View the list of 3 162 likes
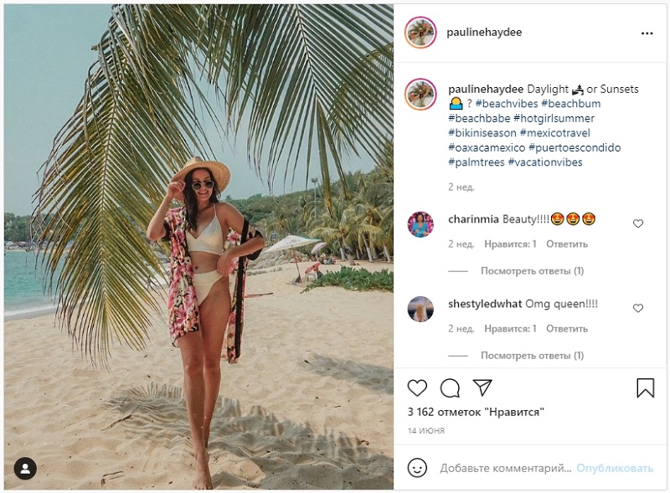670x493 pixels. click(x=476, y=412)
